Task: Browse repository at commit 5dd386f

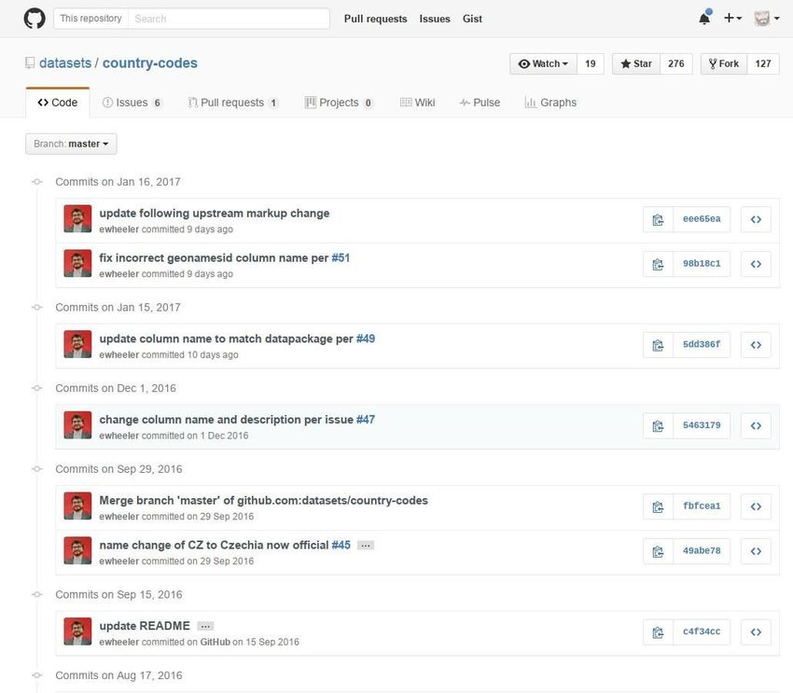Action: point(756,345)
